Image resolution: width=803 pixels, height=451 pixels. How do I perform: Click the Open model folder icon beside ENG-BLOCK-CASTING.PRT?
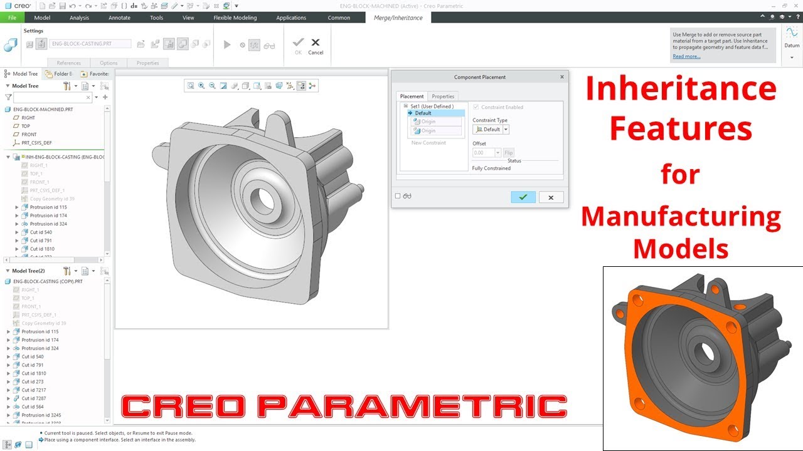coord(141,44)
